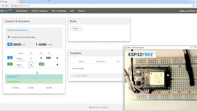Open the Dashboard menu
The height and width of the screenshot is (111, 197).
pos(22,11)
